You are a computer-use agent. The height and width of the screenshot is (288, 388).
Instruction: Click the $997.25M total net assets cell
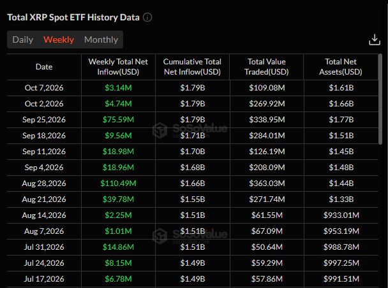[x=341, y=263]
